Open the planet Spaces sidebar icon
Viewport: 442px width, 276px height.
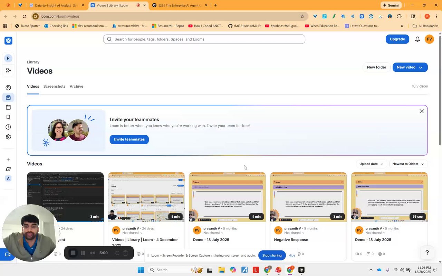[8, 169]
